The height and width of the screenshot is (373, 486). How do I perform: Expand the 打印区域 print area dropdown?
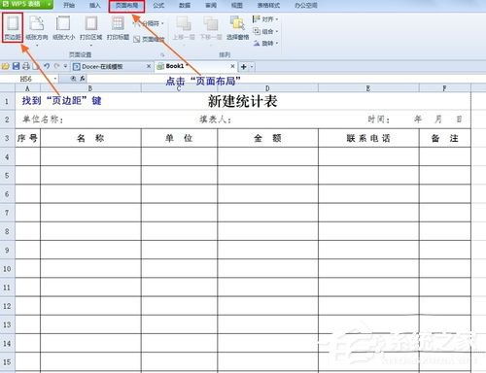point(91,46)
